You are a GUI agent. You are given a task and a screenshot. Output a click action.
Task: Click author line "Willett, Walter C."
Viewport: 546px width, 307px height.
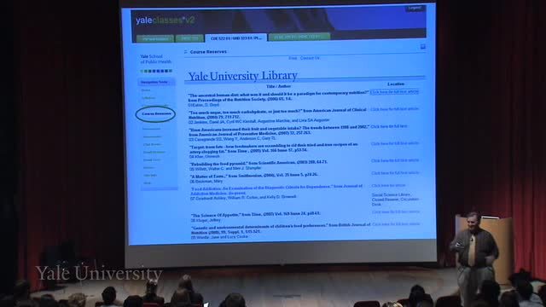(225, 169)
